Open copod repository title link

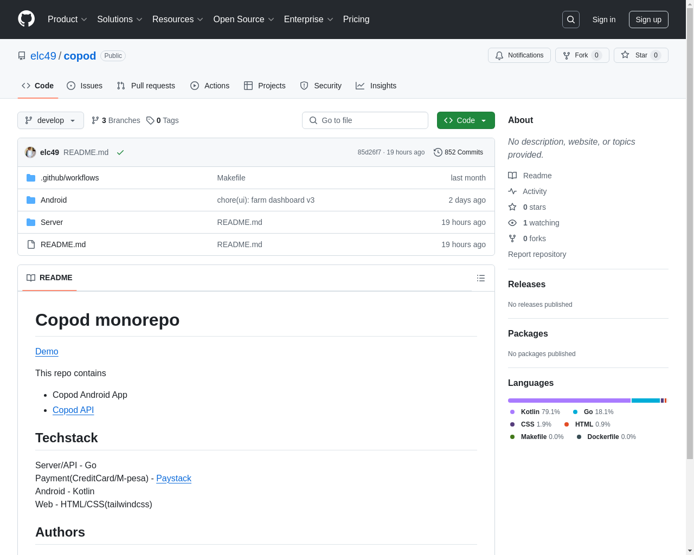pos(80,56)
